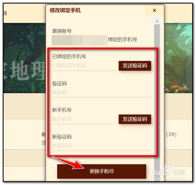
Task: Click the scrollbar up arrow in dialog
Action: coord(157,21)
